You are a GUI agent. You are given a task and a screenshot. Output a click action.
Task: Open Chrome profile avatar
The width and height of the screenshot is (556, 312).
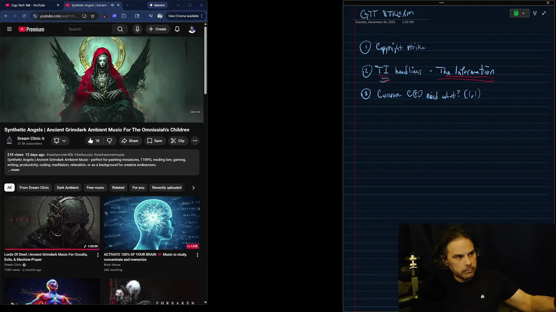pyautogui.click(x=160, y=16)
